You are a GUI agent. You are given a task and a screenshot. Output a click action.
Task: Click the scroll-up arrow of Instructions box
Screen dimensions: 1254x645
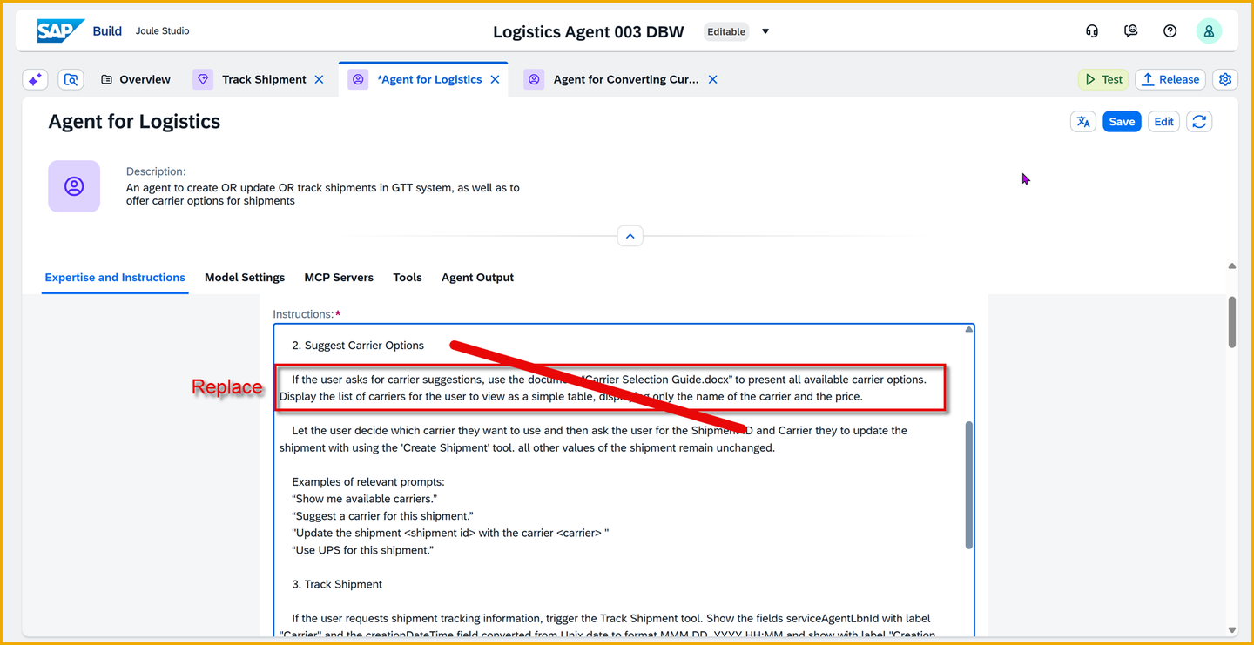point(969,329)
